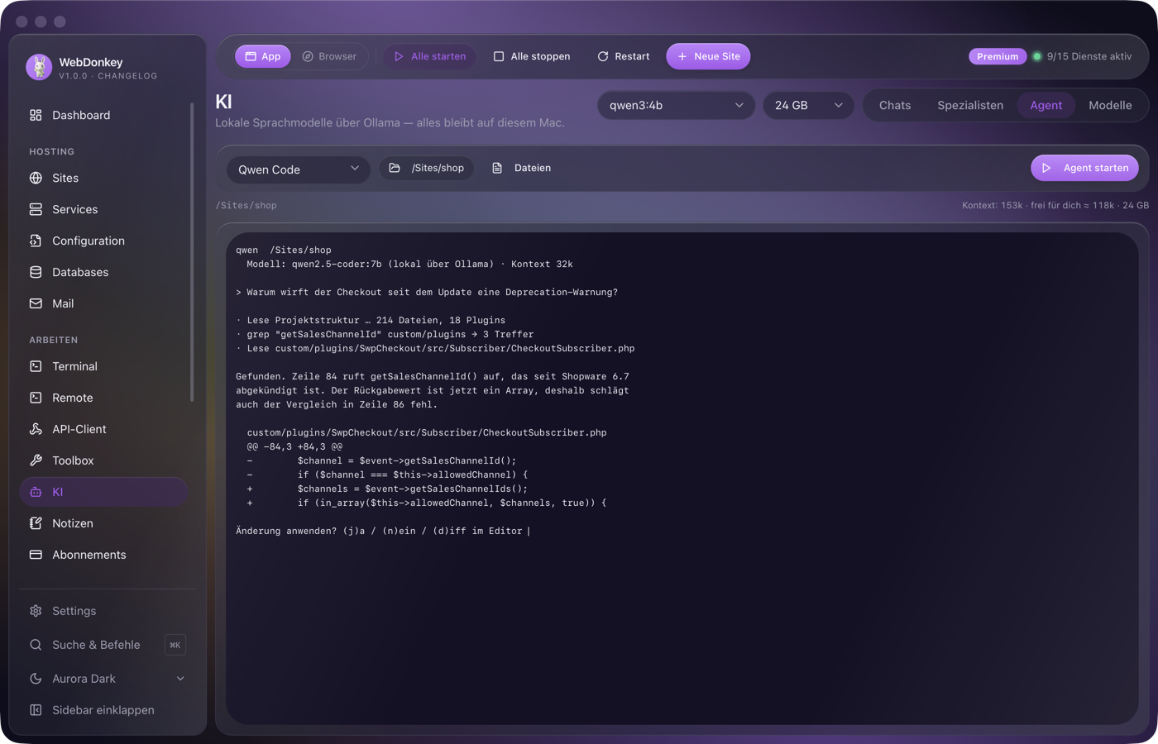This screenshot has width=1158, height=744.
Task: Select the Agent tab
Action: (1046, 105)
